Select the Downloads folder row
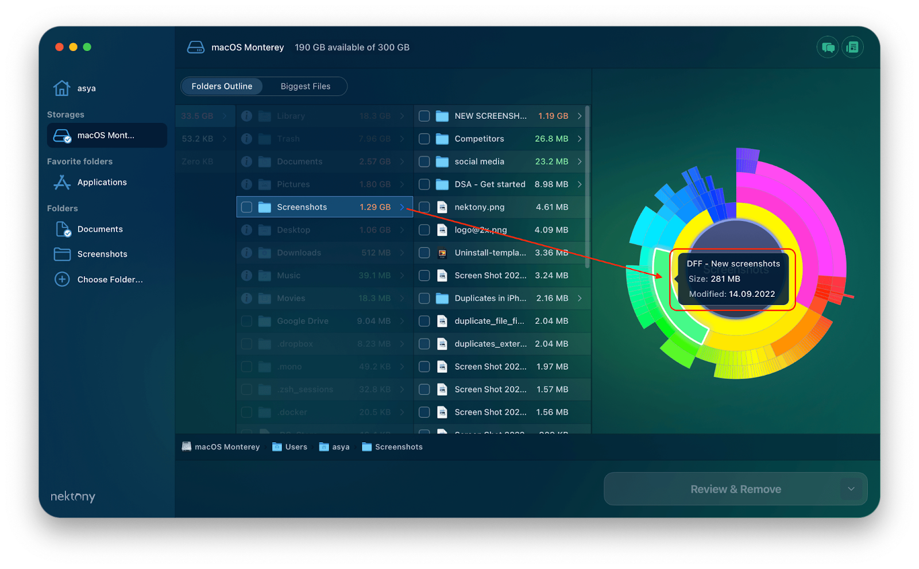The height and width of the screenshot is (569, 919). click(x=325, y=253)
